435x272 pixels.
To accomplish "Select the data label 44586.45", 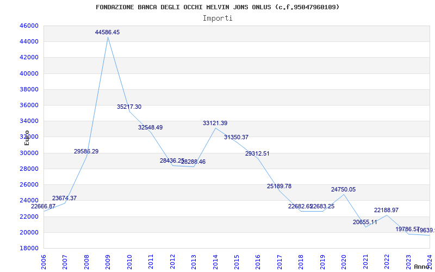I will pyautogui.click(x=107, y=32).
